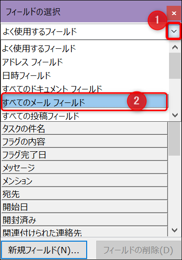This screenshot has height=260, width=182.
Task: Select the フラグ完了日 field
Action: pos(85,155)
